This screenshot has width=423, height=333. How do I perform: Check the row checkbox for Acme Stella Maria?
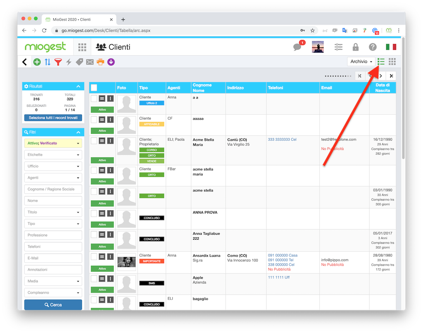tap(94, 141)
